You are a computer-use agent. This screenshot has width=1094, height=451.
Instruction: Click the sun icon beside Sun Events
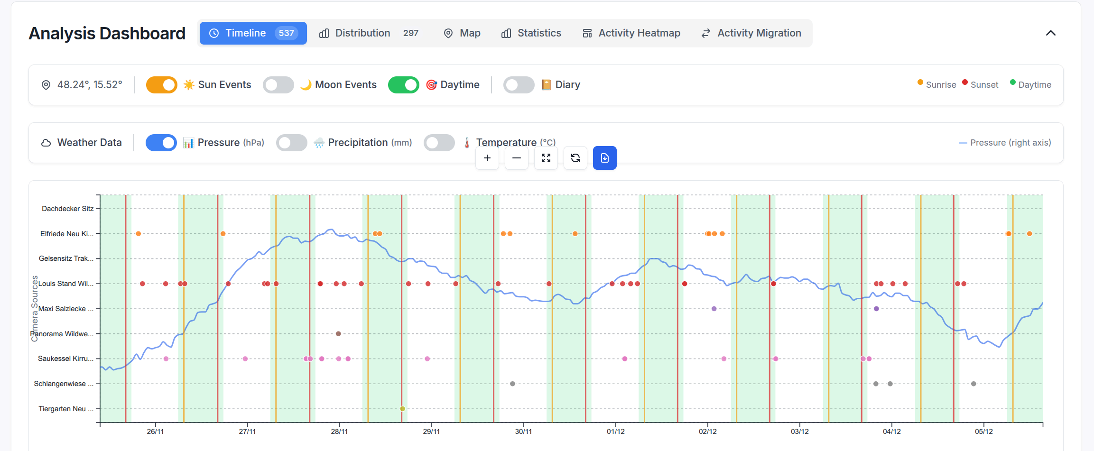pyautogui.click(x=189, y=84)
